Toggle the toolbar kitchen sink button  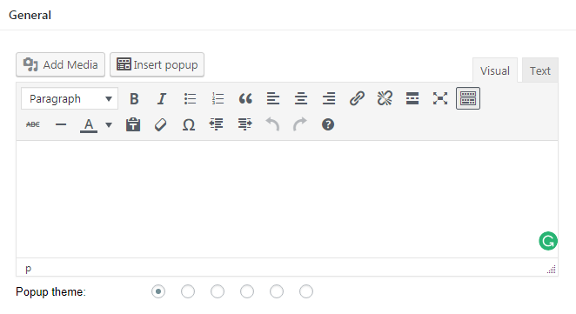pos(468,98)
